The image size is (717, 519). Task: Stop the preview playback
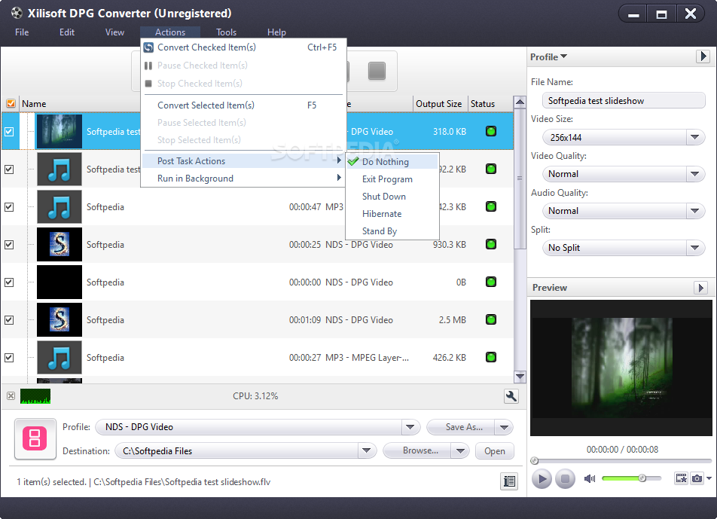tap(565, 479)
